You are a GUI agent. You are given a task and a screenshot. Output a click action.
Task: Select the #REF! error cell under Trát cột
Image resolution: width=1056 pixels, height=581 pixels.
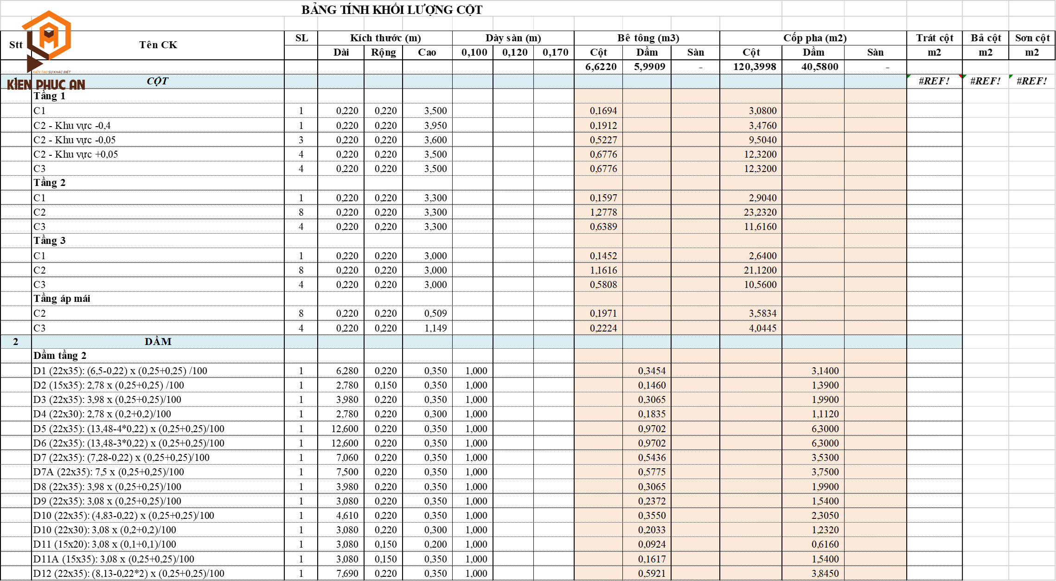pos(934,81)
